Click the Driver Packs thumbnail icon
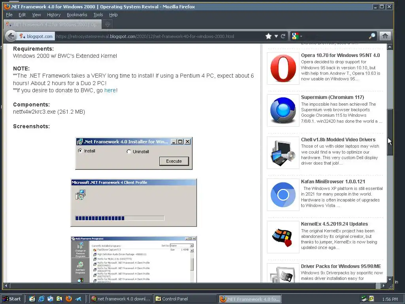 click(x=283, y=273)
